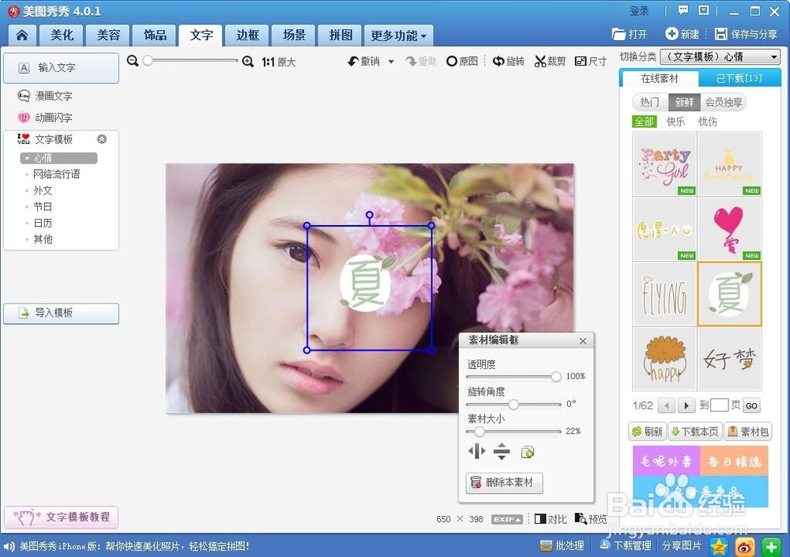The width and height of the screenshot is (790, 557).
Task: Select the 心情 template category
Action: [x=58, y=158]
